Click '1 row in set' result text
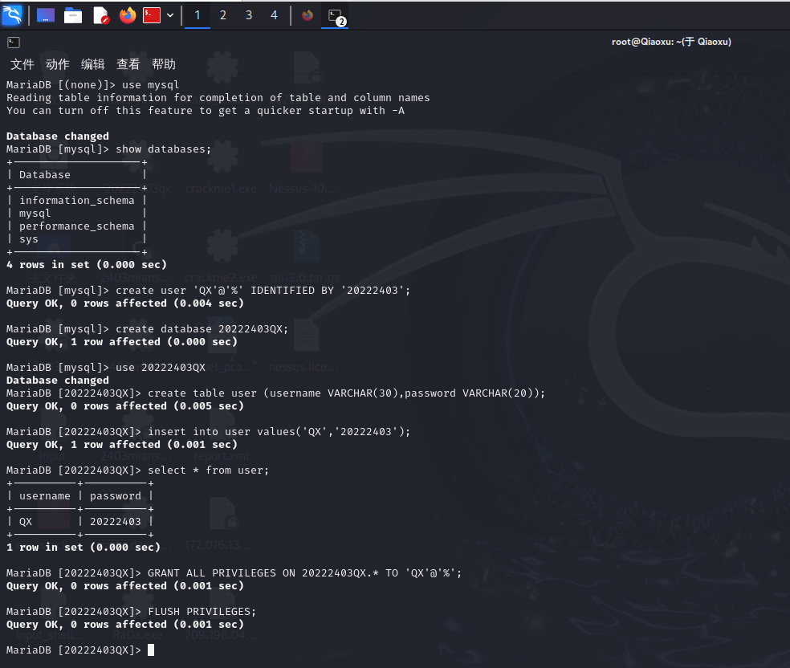The image size is (790, 668). pos(83,548)
